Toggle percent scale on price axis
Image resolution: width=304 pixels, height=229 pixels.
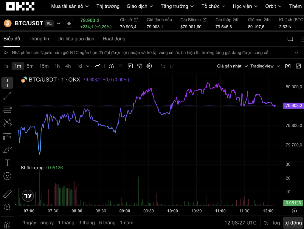coord(266,223)
